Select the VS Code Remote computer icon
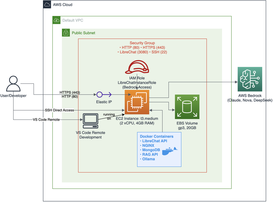Viewport: 273px width, 202px height. pyautogui.click(x=91, y=121)
